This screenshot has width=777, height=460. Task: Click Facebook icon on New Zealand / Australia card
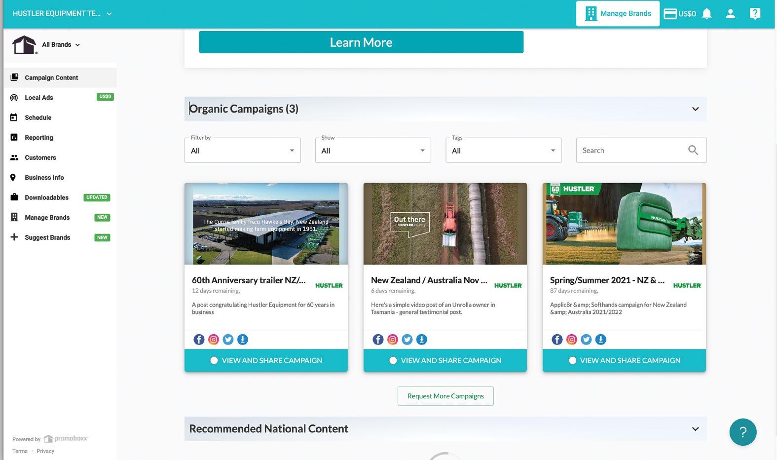(378, 340)
